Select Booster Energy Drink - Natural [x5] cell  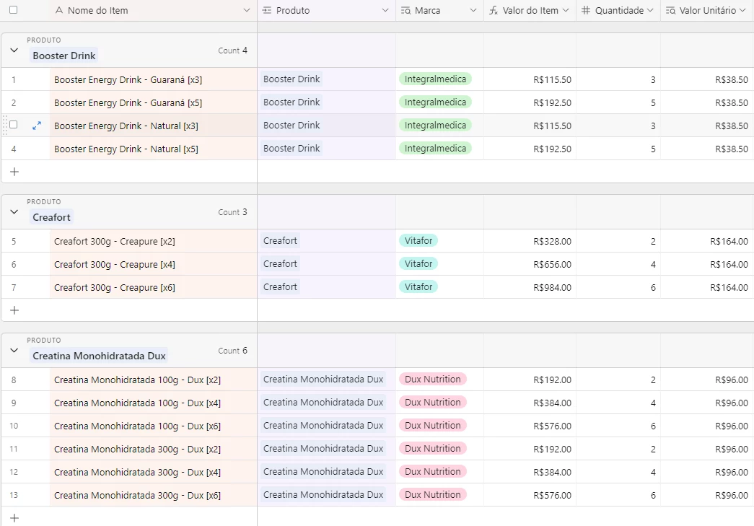pos(154,149)
